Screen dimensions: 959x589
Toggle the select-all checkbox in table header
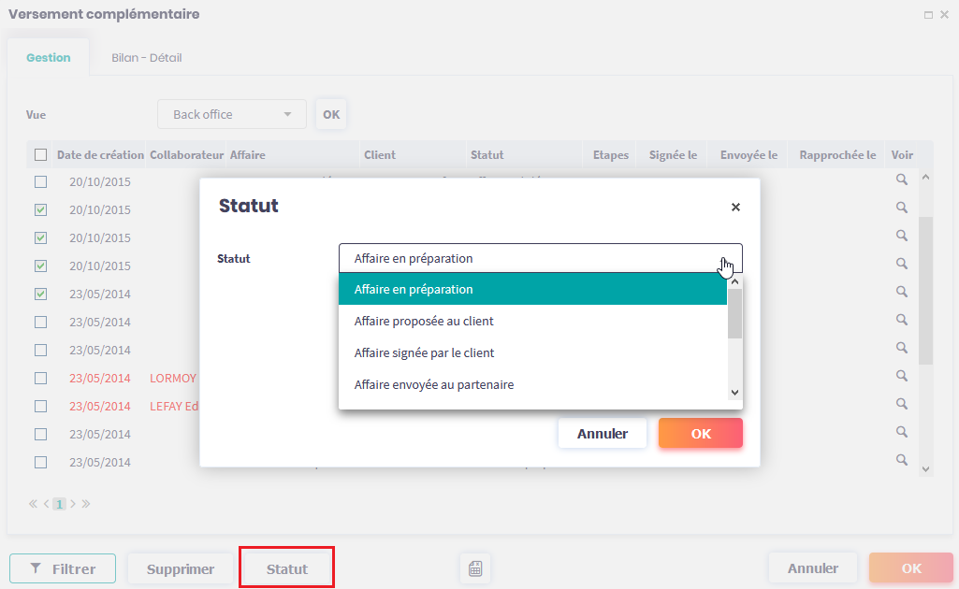(x=41, y=155)
